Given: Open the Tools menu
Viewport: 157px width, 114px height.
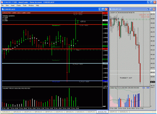Looking at the screenshot, I should pyautogui.click(x=25, y=6).
